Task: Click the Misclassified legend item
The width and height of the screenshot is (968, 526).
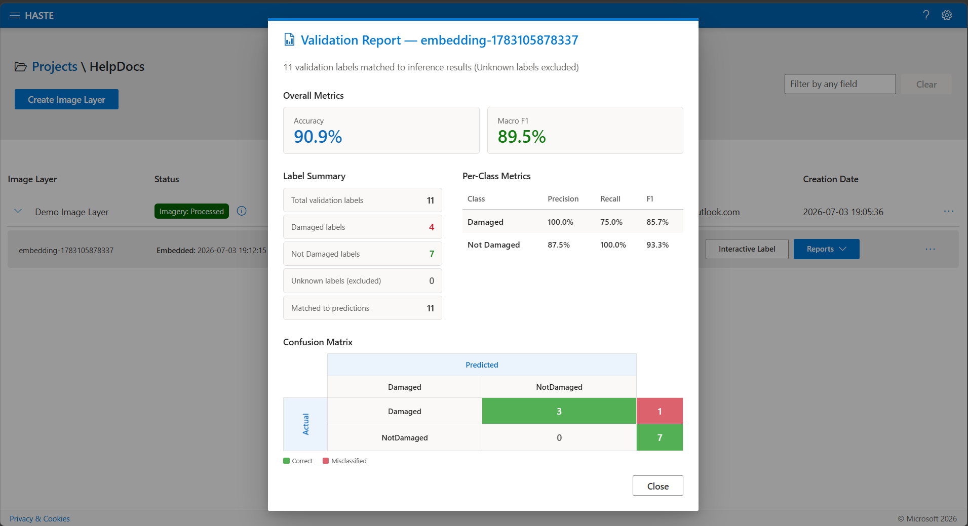Action: click(344, 461)
